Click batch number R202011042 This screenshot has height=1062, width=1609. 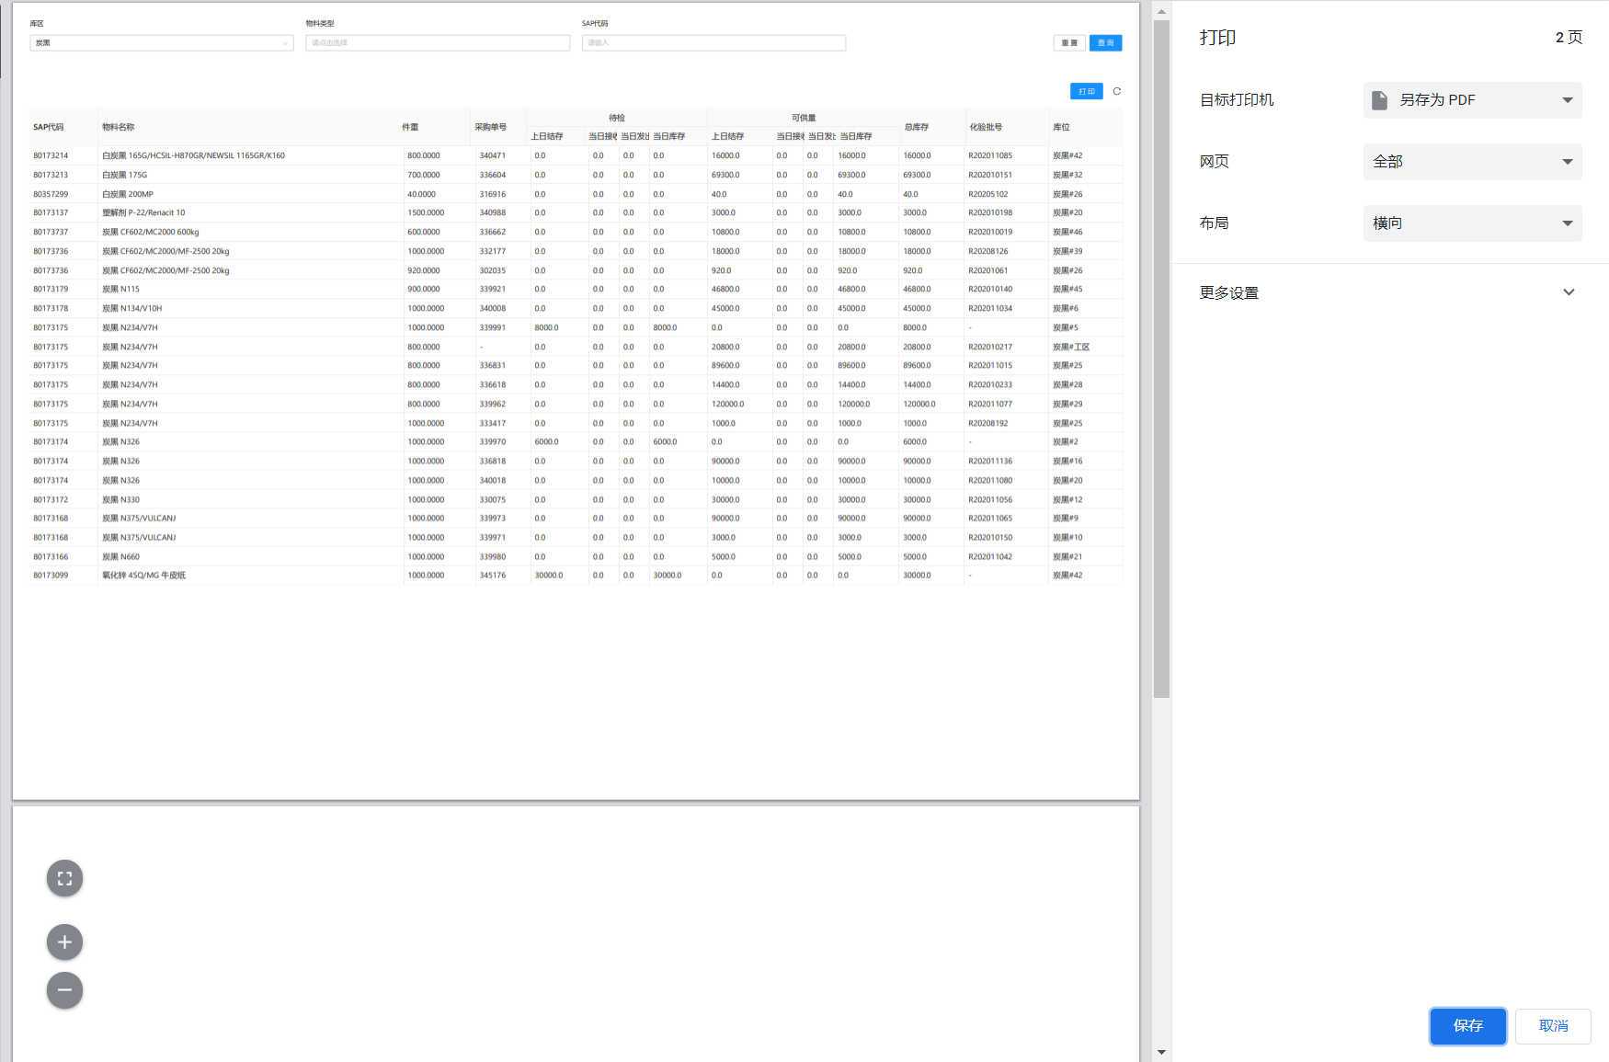(x=990, y=556)
